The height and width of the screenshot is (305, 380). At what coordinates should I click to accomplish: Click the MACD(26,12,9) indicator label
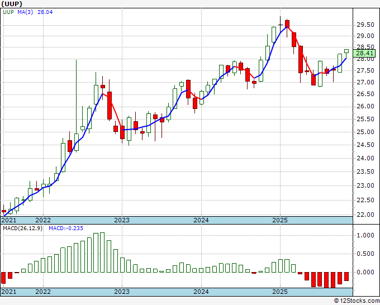click(x=22, y=228)
